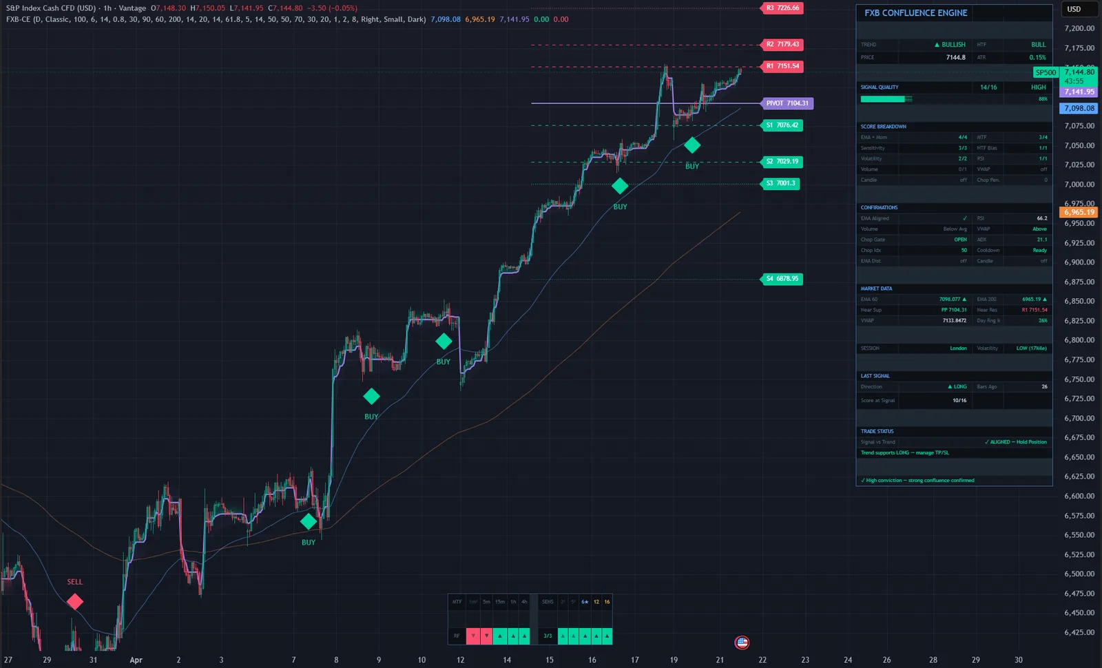Viewport: 1102px width, 668px height.
Task: Click the purple 7,141.95 price axis tag
Action: [x=1079, y=92]
